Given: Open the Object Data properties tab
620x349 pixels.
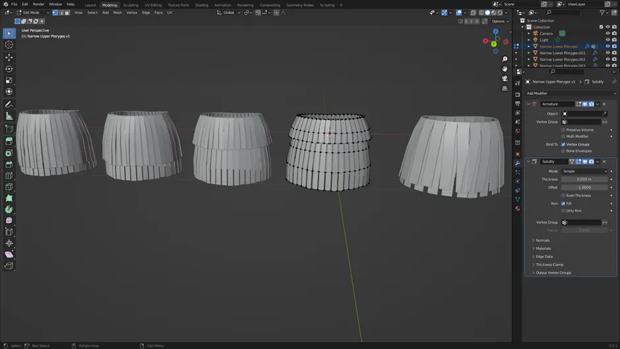Looking at the screenshot, I should coord(518,199).
